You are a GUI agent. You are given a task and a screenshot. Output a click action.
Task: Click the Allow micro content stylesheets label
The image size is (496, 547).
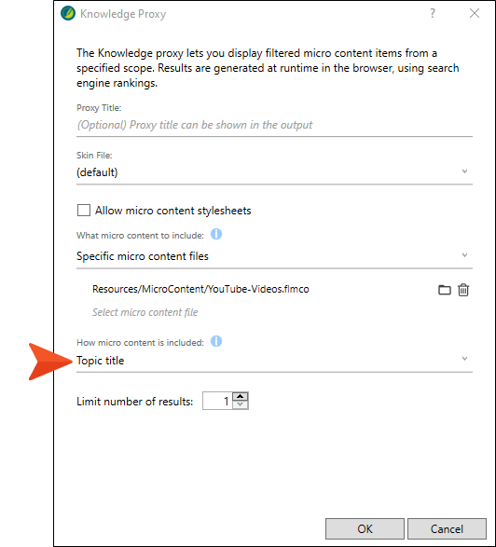click(173, 211)
